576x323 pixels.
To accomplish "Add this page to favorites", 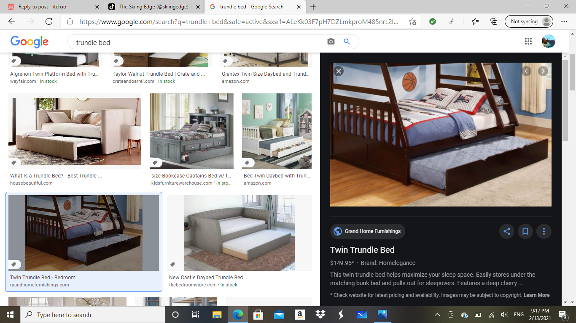I will 412,22.
